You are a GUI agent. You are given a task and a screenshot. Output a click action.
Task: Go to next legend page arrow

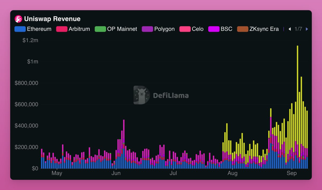click(x=307, y=29)
